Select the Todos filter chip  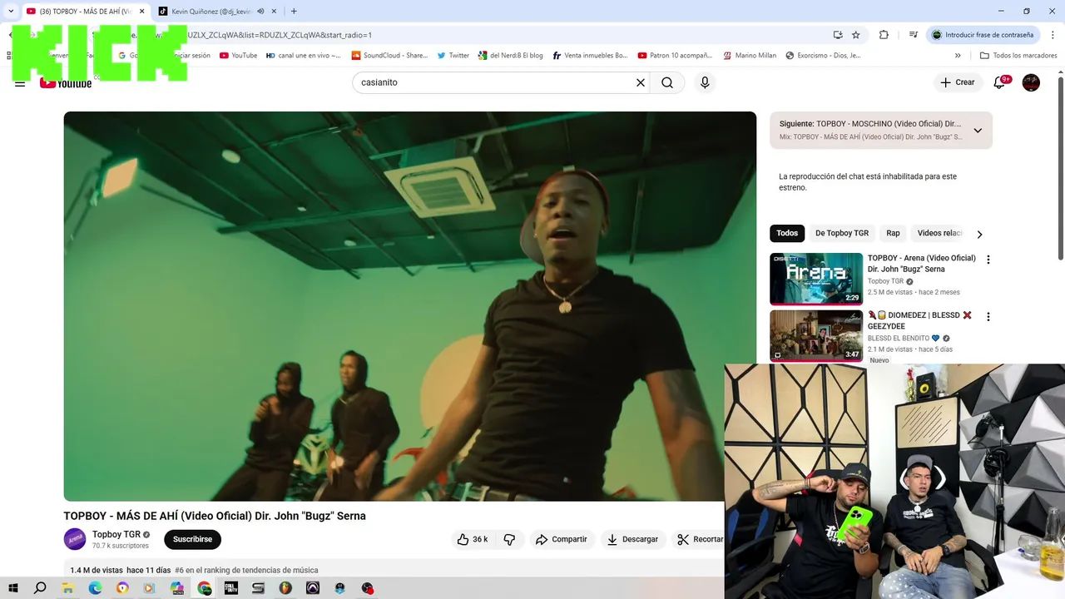(787, 233)
